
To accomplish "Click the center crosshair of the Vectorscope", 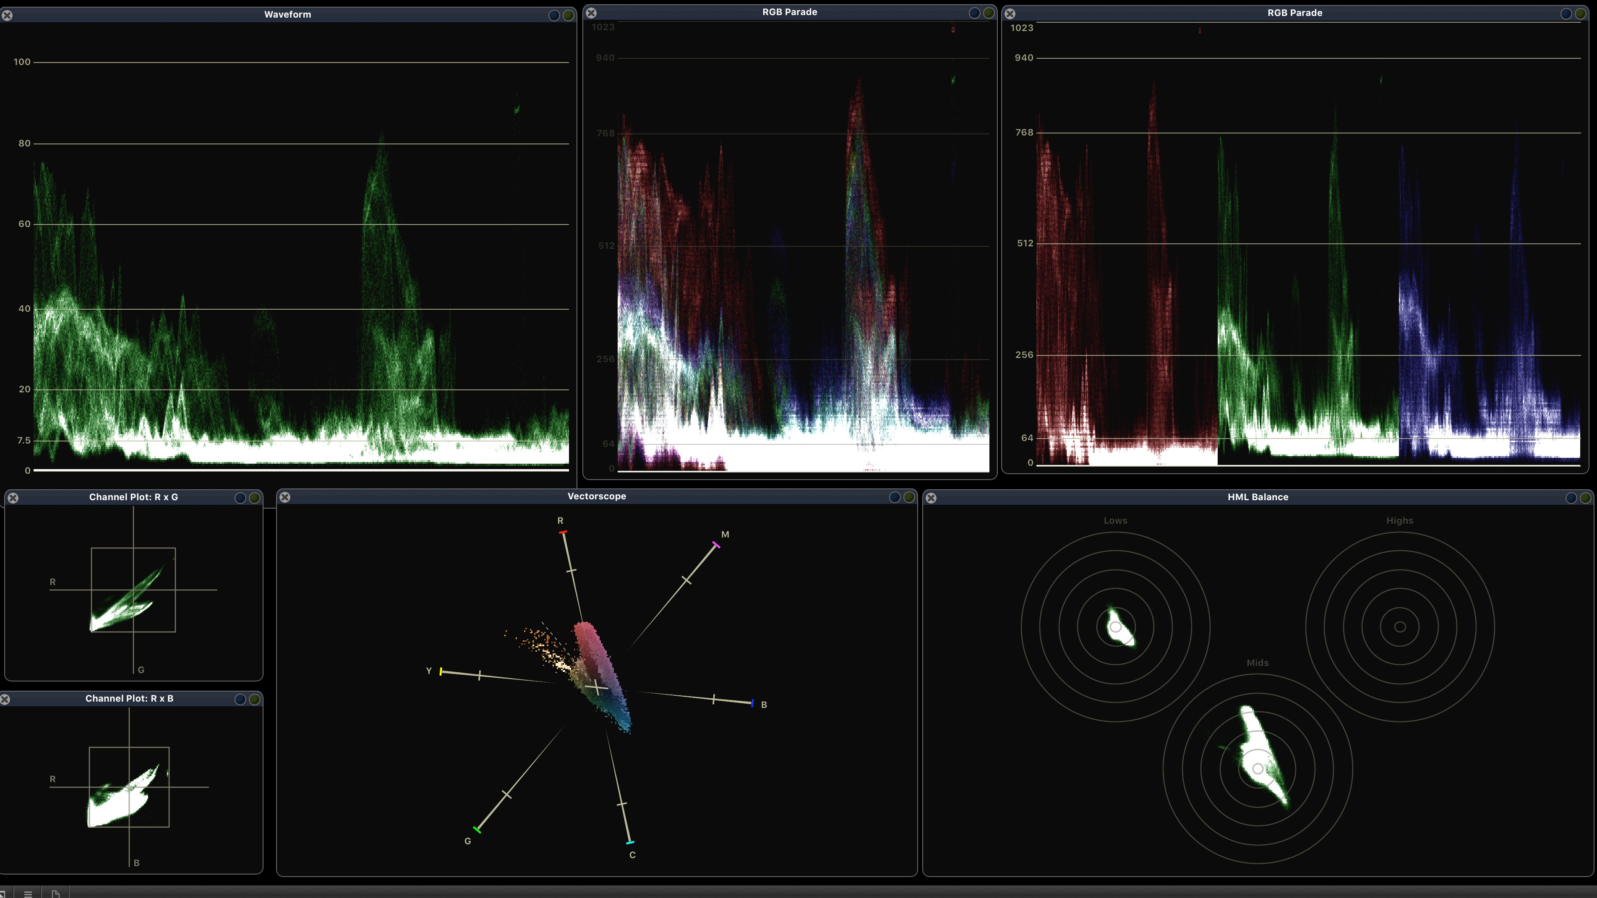I will 596,687.
